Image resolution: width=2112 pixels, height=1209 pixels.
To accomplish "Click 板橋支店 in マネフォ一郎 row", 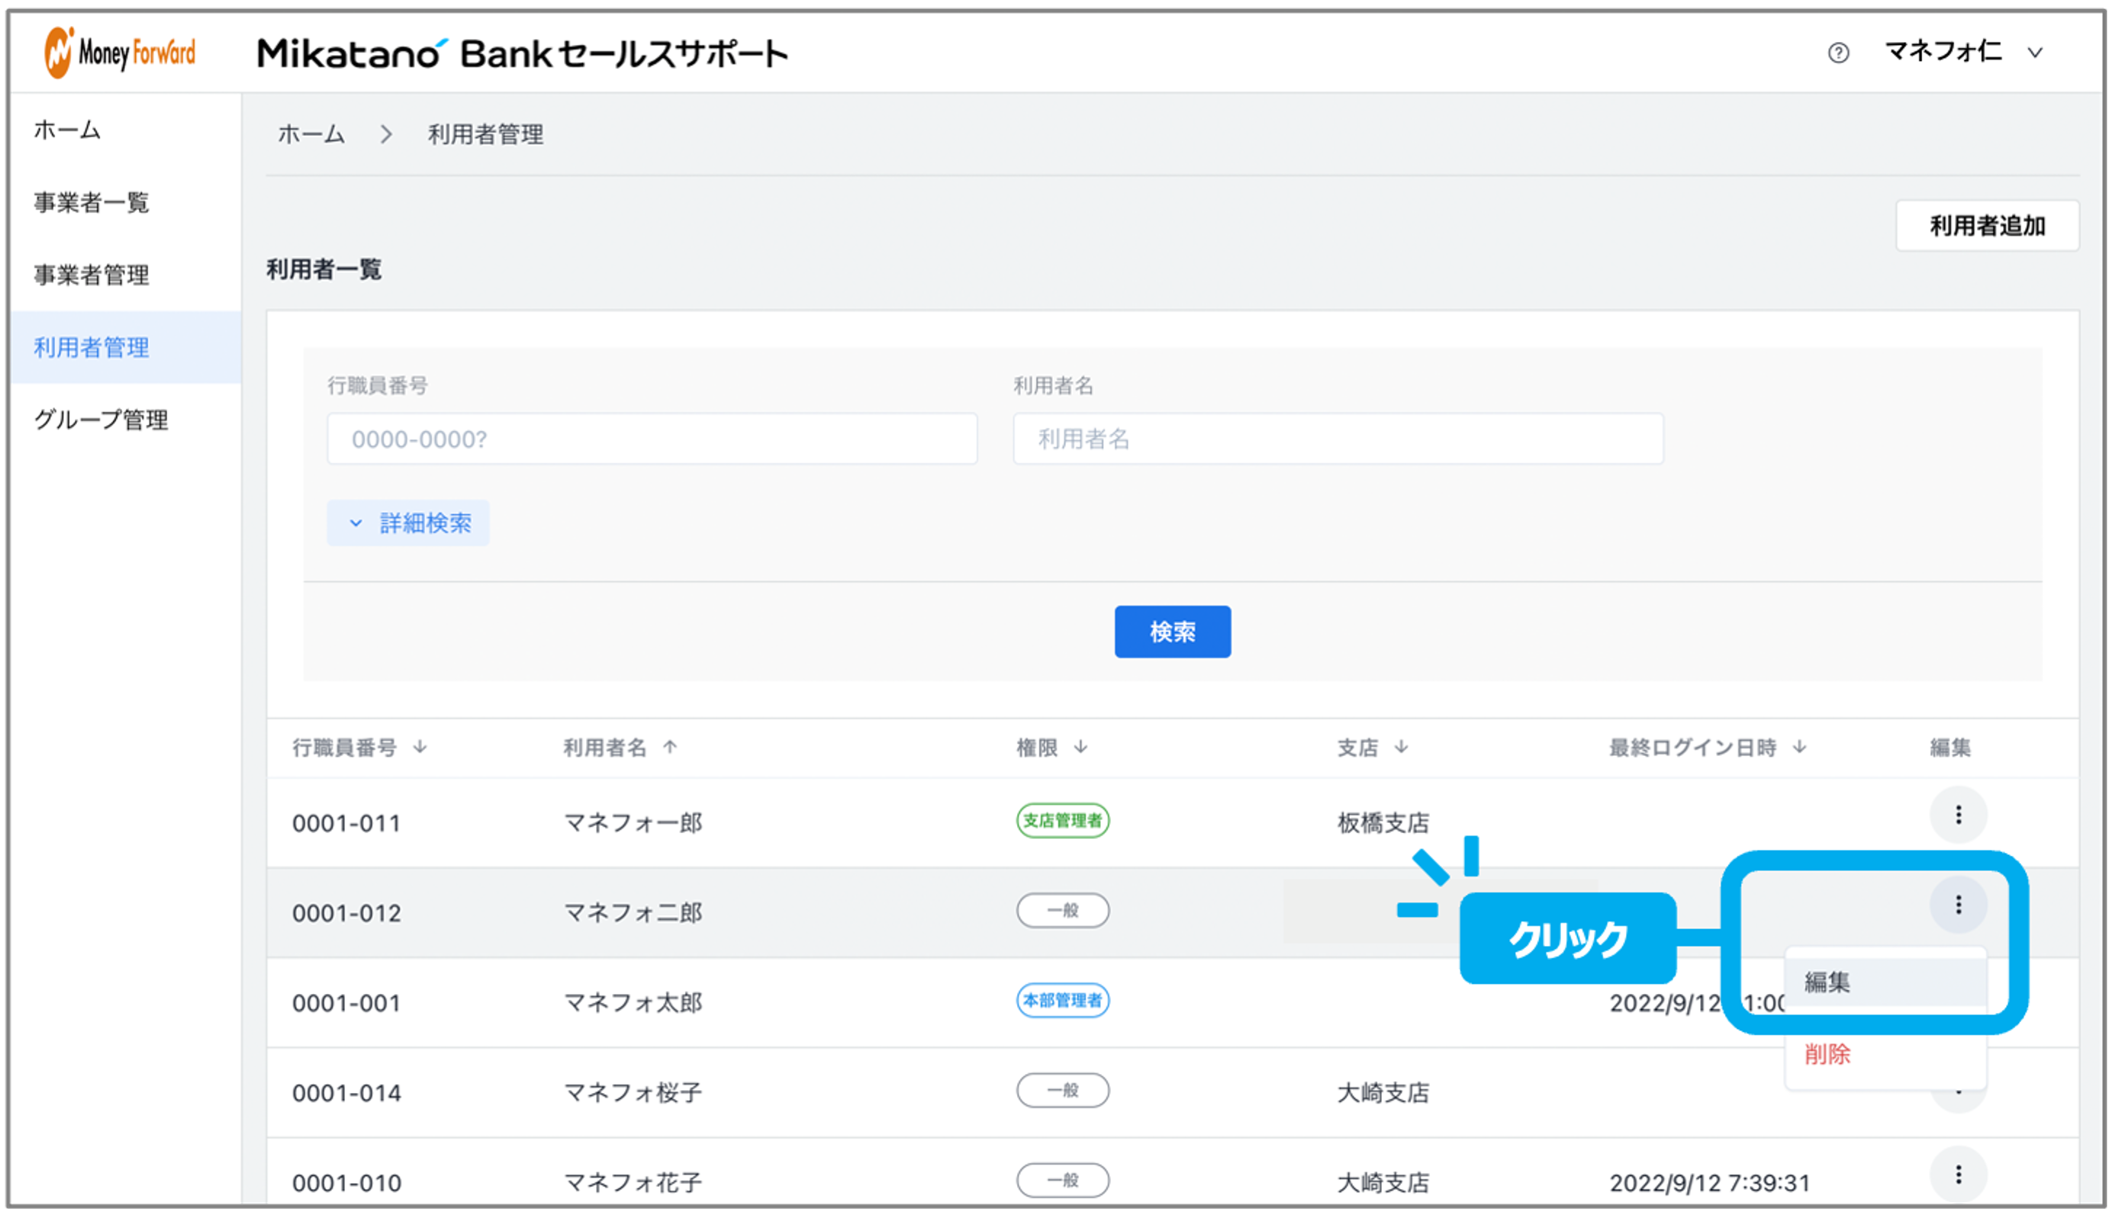I will (1383, 823).
